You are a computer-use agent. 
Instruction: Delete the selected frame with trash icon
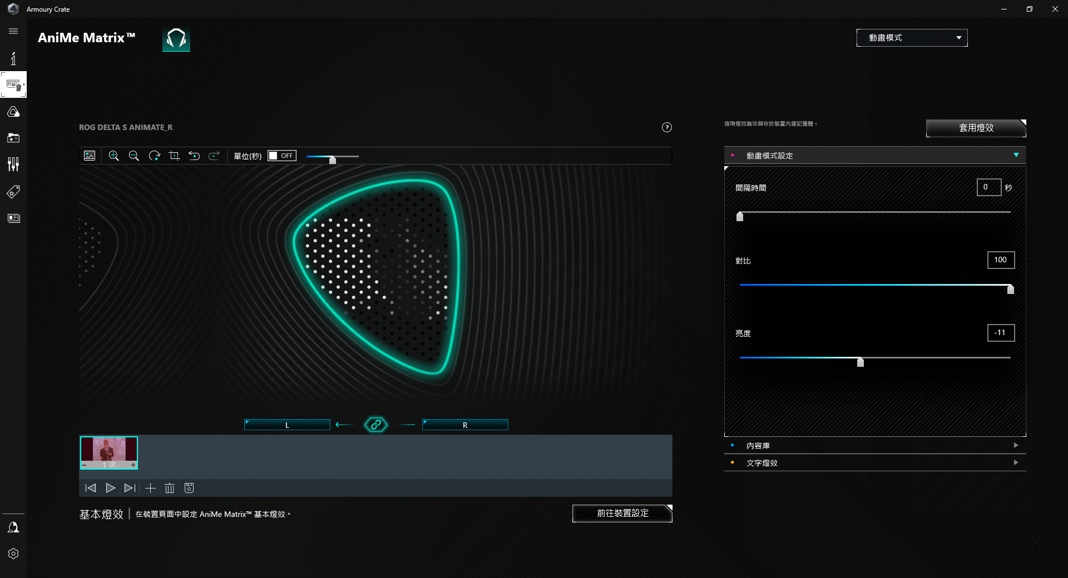[170, 488]
